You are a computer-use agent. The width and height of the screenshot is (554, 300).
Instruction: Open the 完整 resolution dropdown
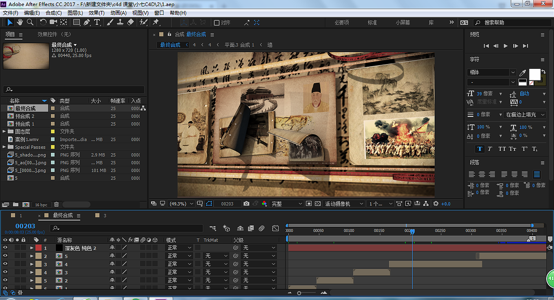click(287, 203)
